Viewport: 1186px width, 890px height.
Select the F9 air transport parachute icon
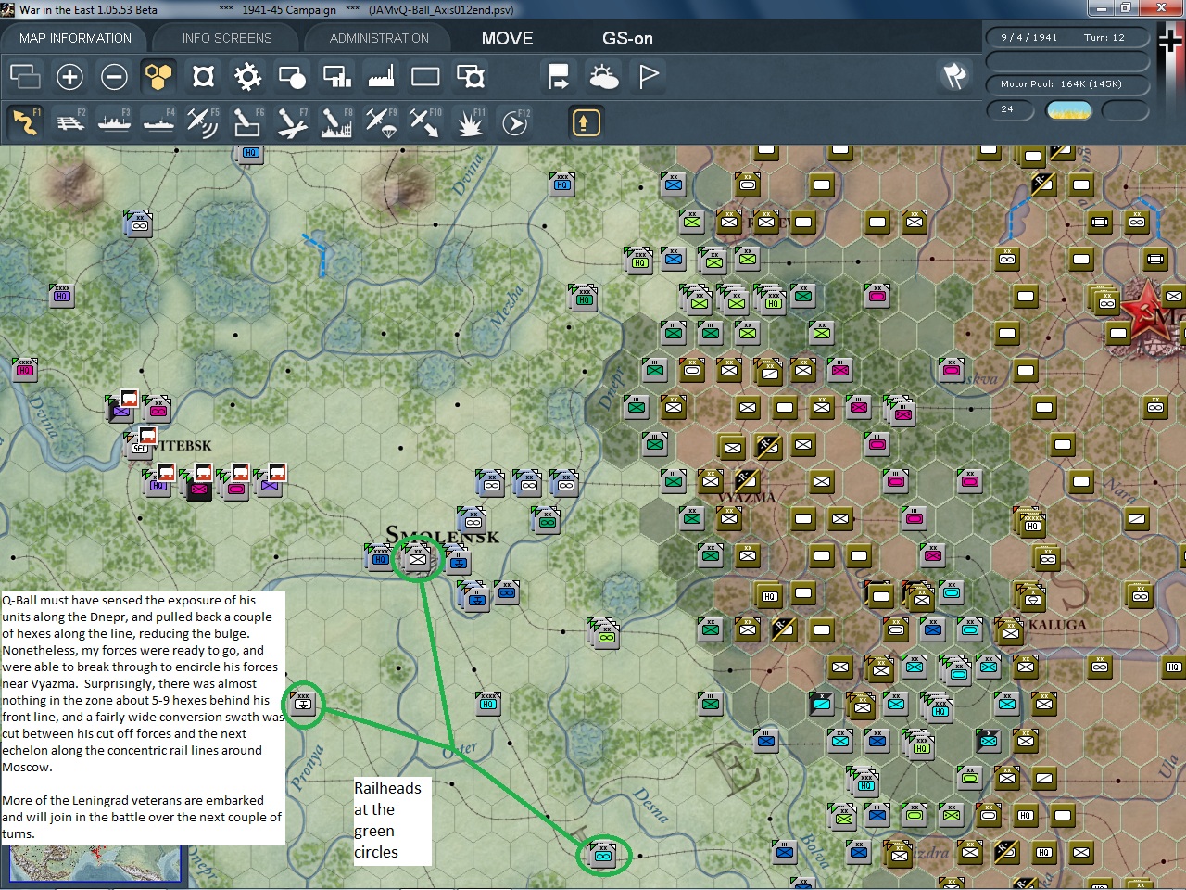point(381,122)
